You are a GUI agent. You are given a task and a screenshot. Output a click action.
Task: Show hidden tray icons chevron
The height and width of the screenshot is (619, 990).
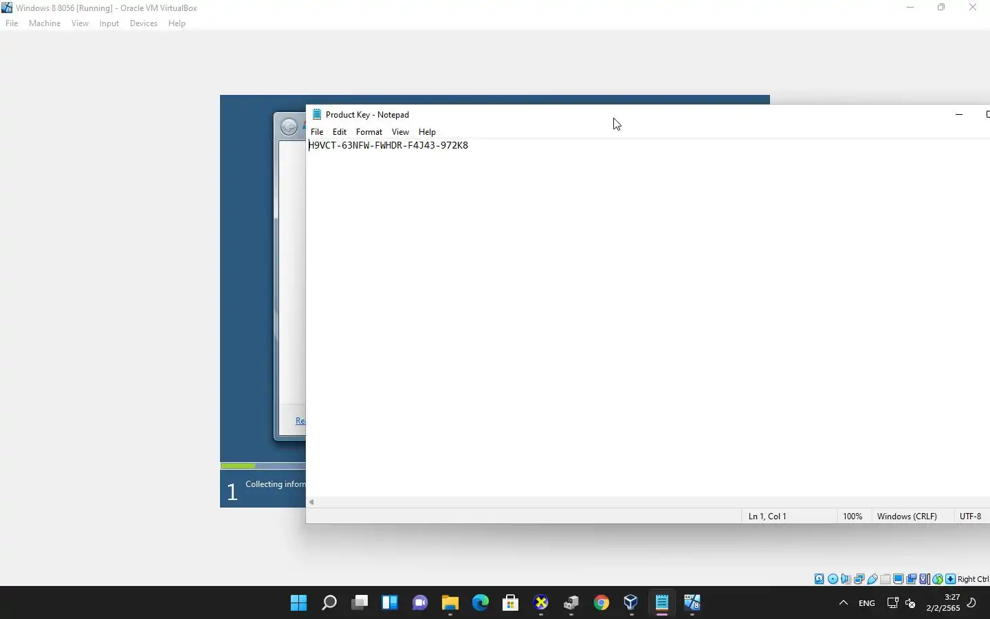coord(844,603)
